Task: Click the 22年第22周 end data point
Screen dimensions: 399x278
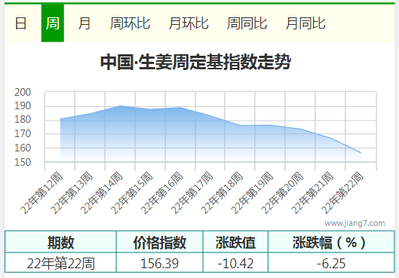Action: (x=361, y=153)
